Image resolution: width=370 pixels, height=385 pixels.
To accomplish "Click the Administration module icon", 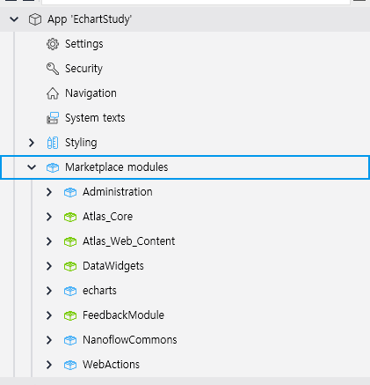I will [70, 192].
